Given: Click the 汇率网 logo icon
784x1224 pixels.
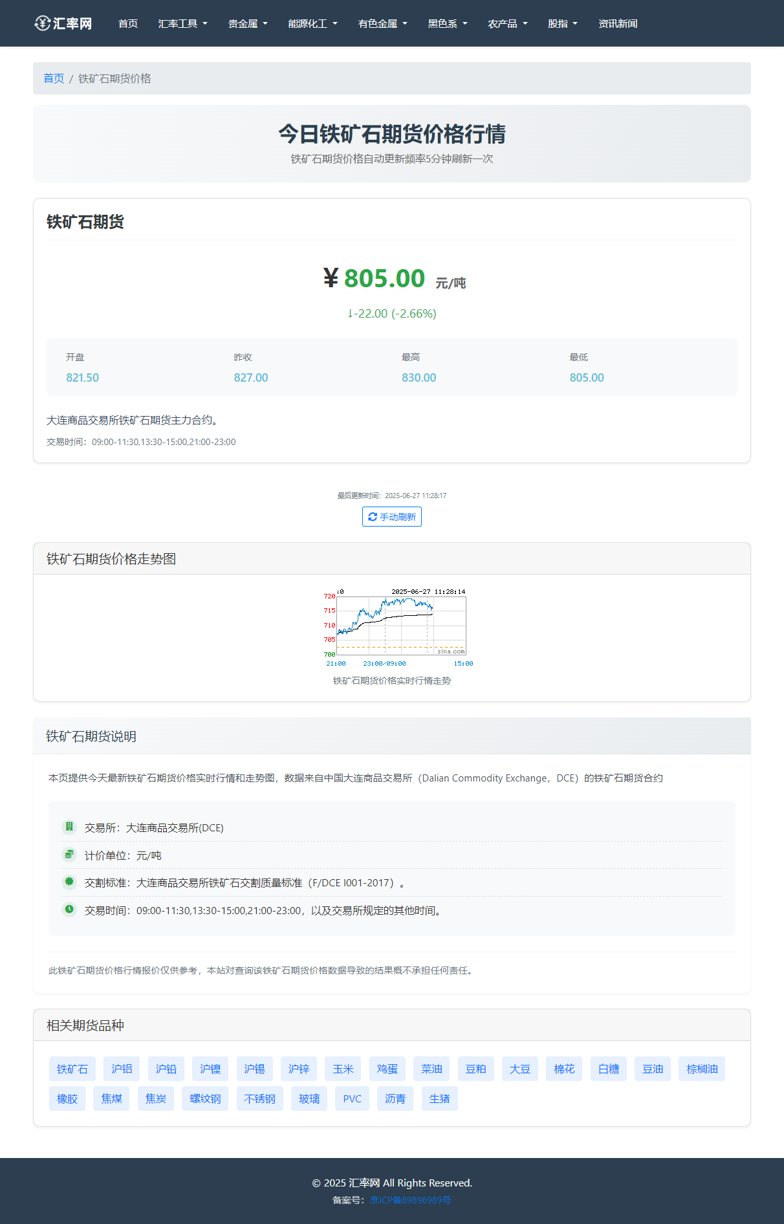Looking at the screenshot, I should click(x=43, y=23).
